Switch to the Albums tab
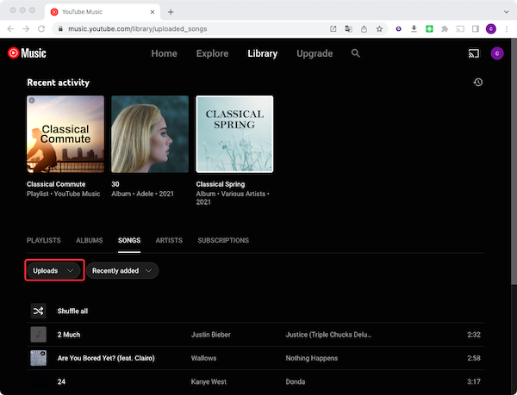The height and width of the screenshot is (395, 517). point(89,241)
